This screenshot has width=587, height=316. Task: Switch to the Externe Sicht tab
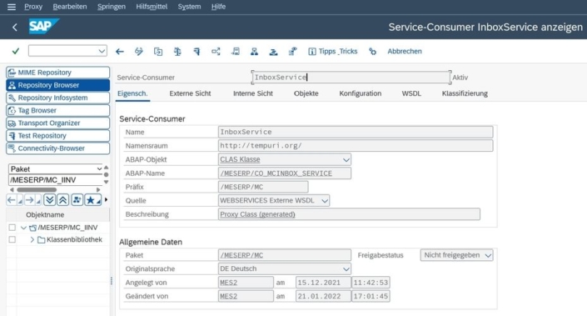(190, 93)
